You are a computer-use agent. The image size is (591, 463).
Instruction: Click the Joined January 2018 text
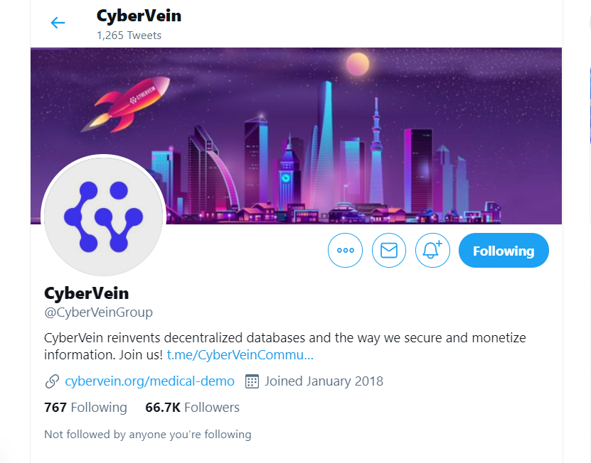tap(324, 381)
